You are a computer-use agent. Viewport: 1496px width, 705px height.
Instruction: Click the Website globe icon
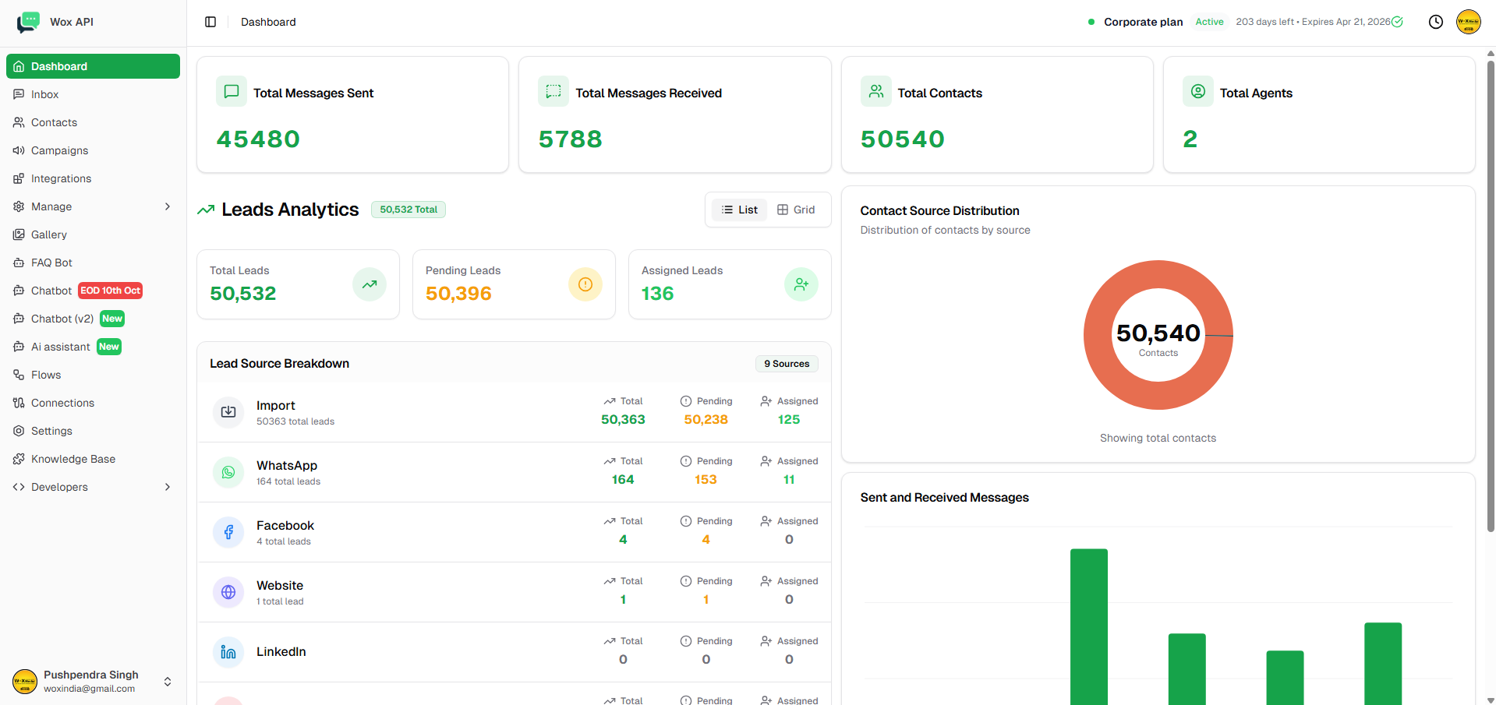click(228, 592)
